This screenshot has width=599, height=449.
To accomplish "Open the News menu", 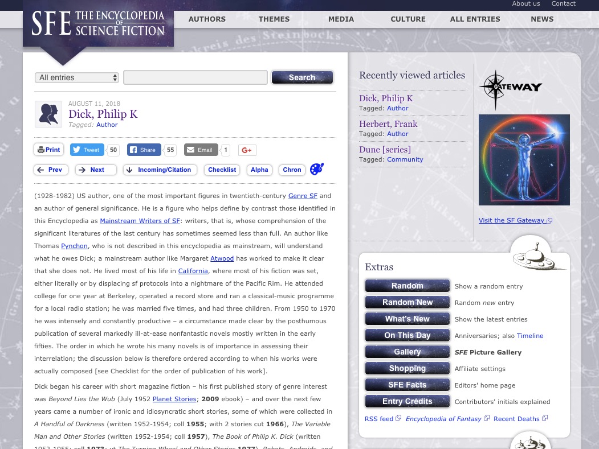I will click(x=542, y=19).
